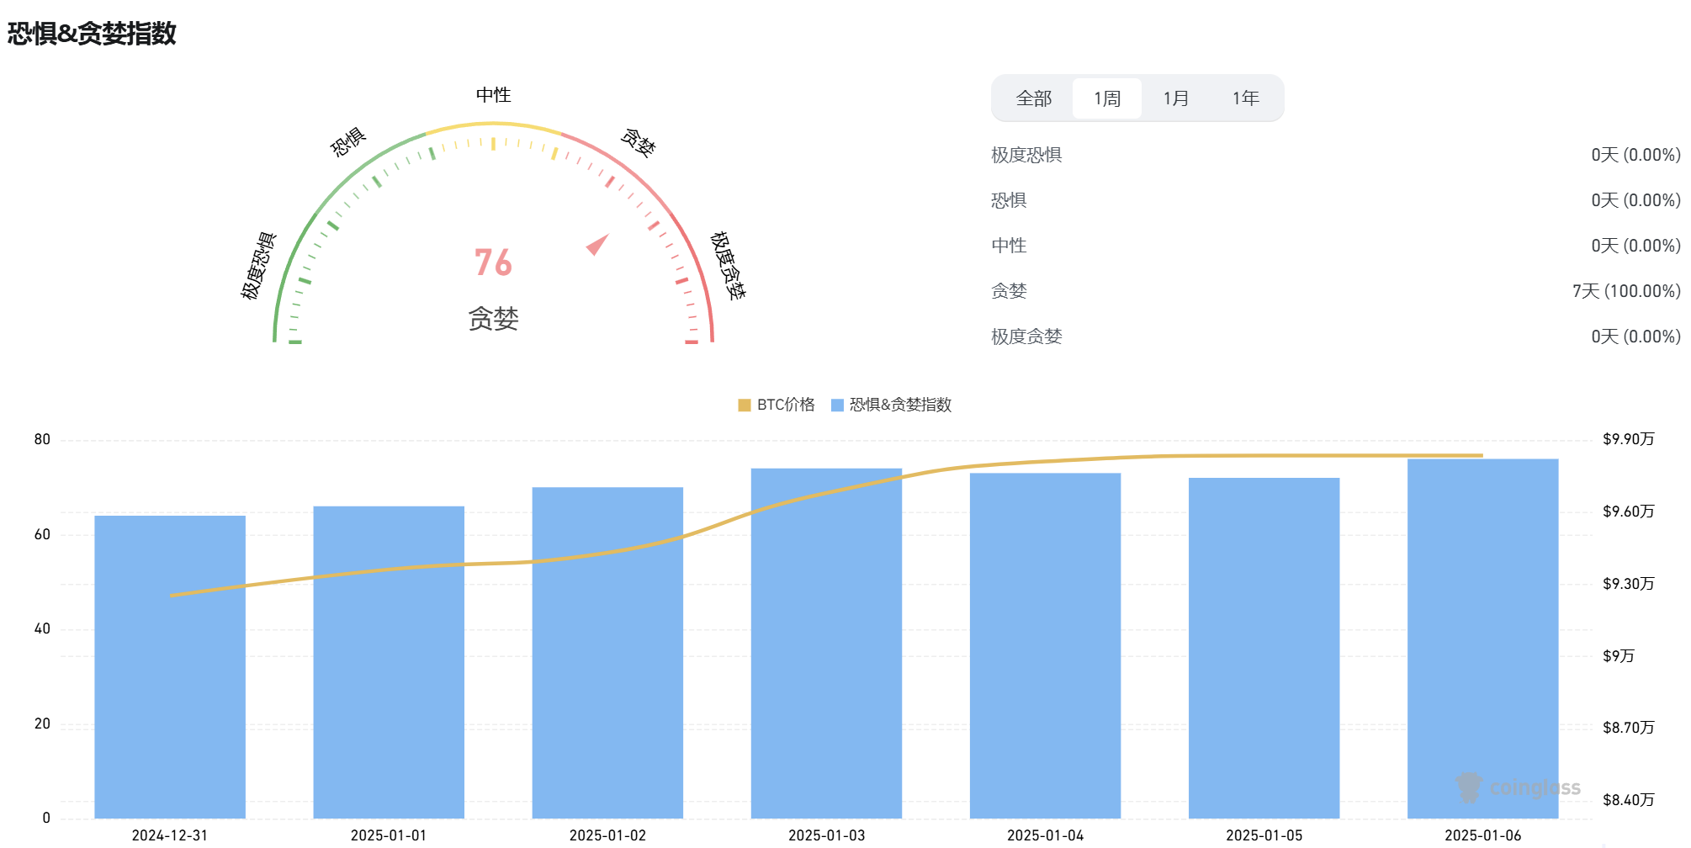1691x848 pixels.
Task: Click the 极度恐惧 row in statistics list
Action: (x=1336, y=155)
